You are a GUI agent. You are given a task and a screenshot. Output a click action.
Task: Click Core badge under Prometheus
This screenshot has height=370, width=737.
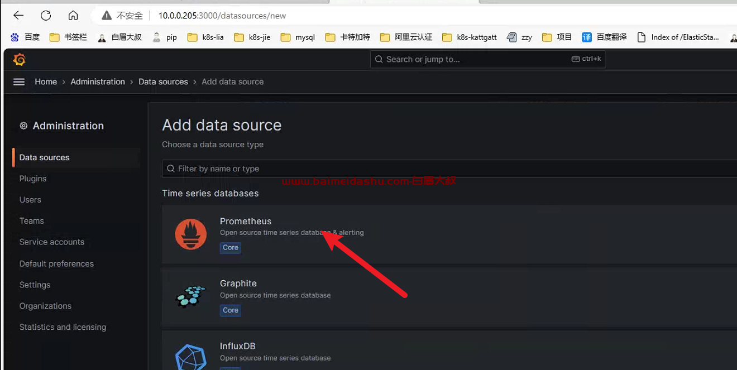[x=231, y=247]
